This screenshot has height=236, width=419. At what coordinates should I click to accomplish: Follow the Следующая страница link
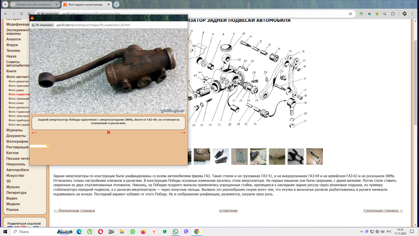pyautogui.click(x=383, y=210)
